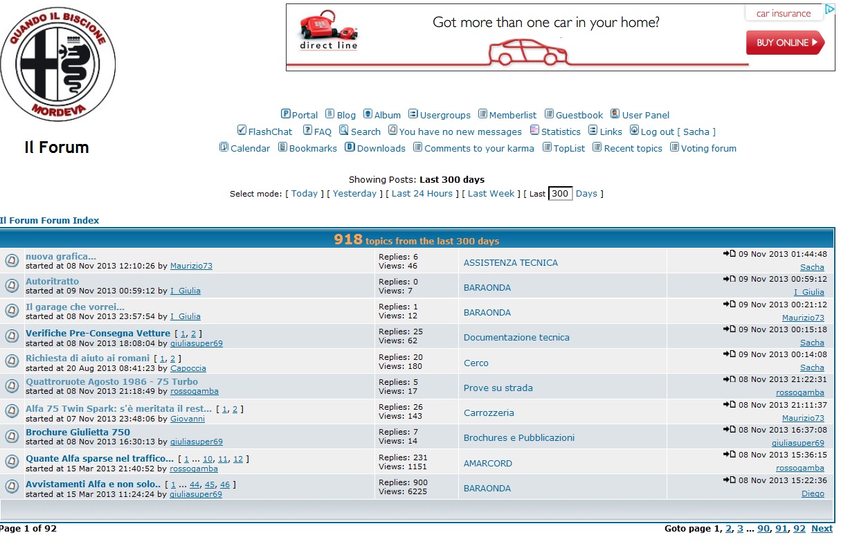Open the Memberlist menu link
The width and height of the screenshot is (841, 553).
pyautogui.click(x=513, y=115)
